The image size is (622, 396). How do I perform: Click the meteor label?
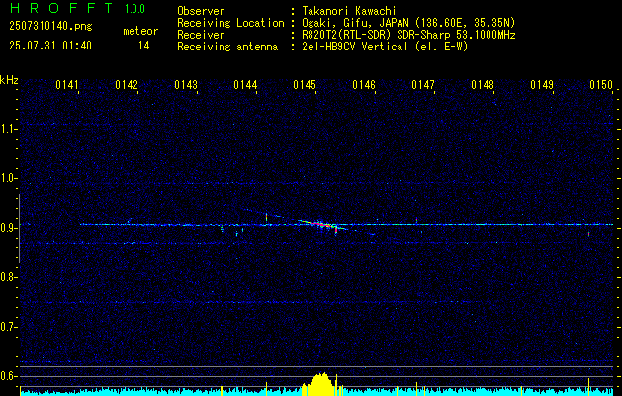click(x=140, y=31)
